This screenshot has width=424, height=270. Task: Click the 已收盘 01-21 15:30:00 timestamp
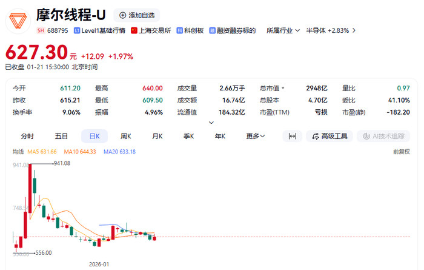[x=51, y=67]
